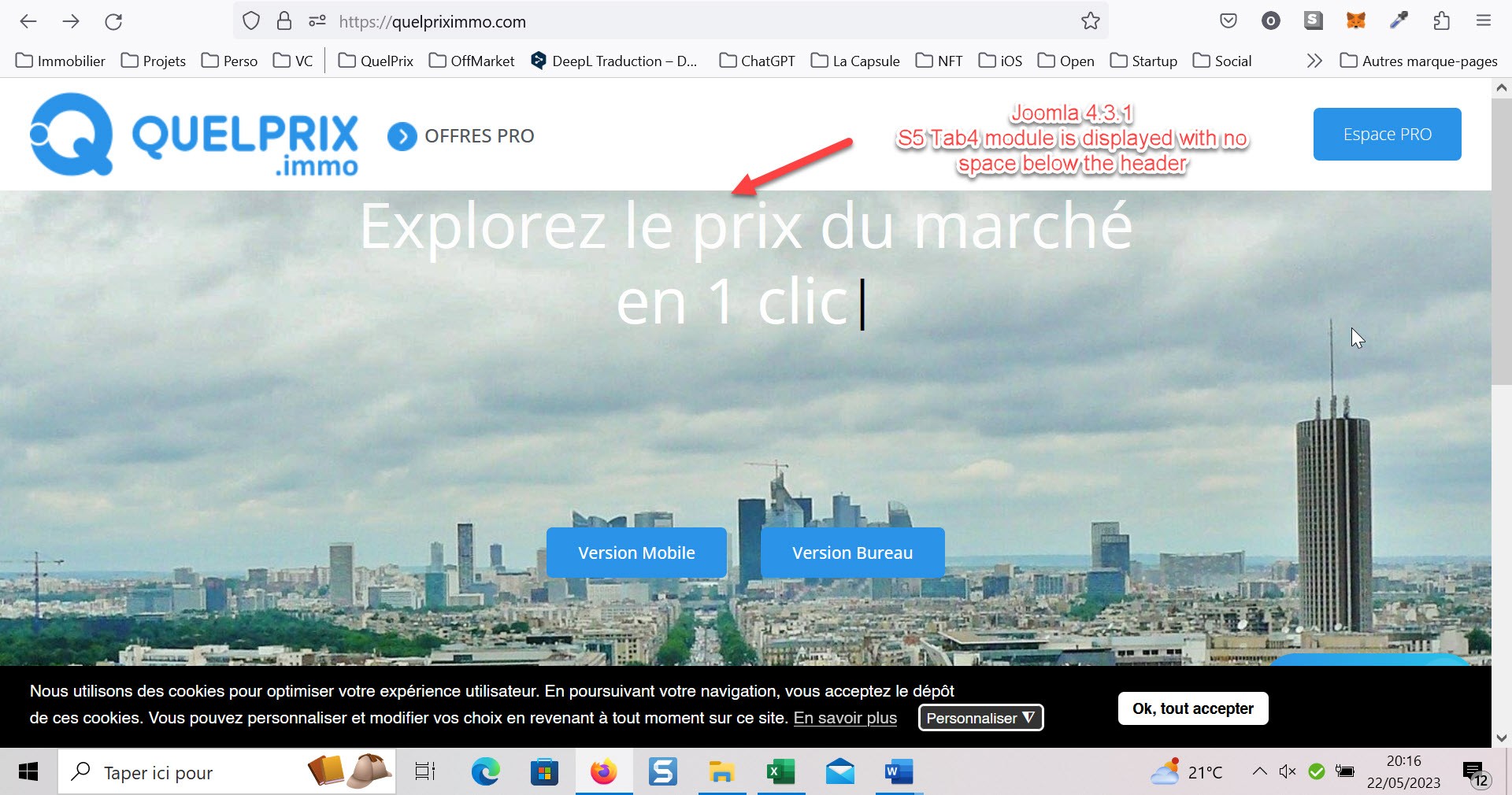Go forward using the browser forward arrow

(71, 21)
